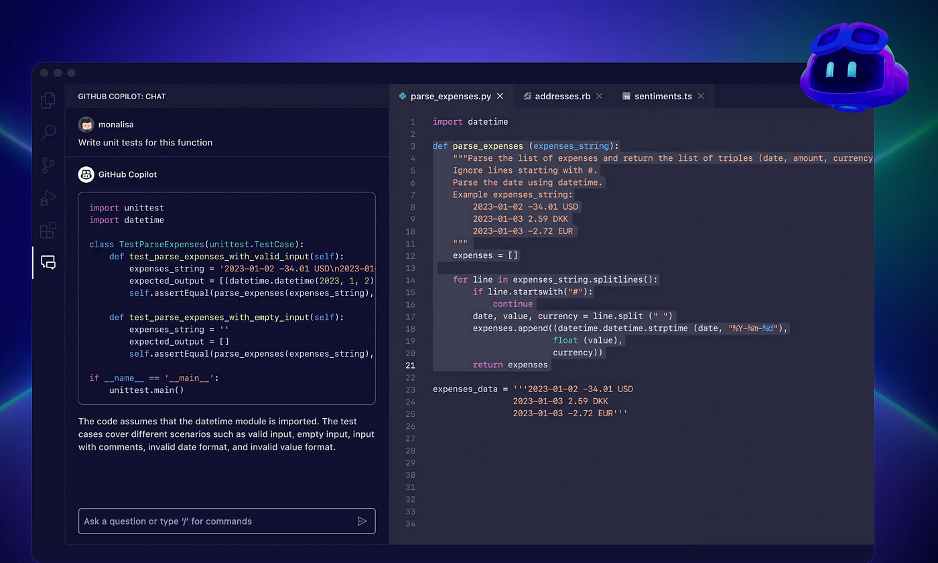Click the monalisa user avatar
The image size is (938, 563).
pos(86,125)
